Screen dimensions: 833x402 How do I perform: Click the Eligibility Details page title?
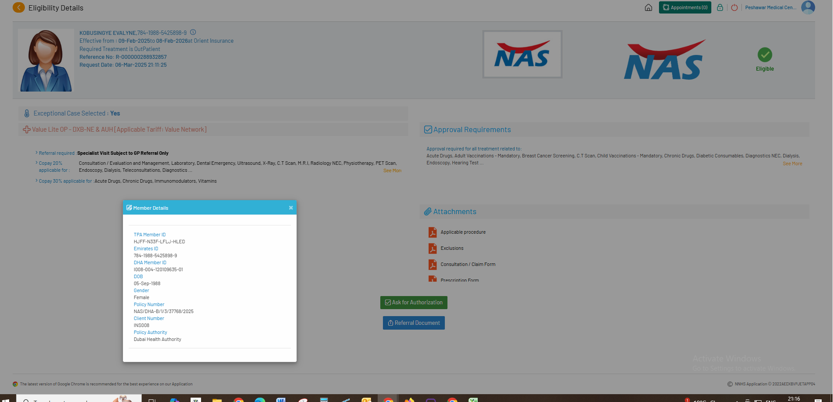click(x=56, y=8)
